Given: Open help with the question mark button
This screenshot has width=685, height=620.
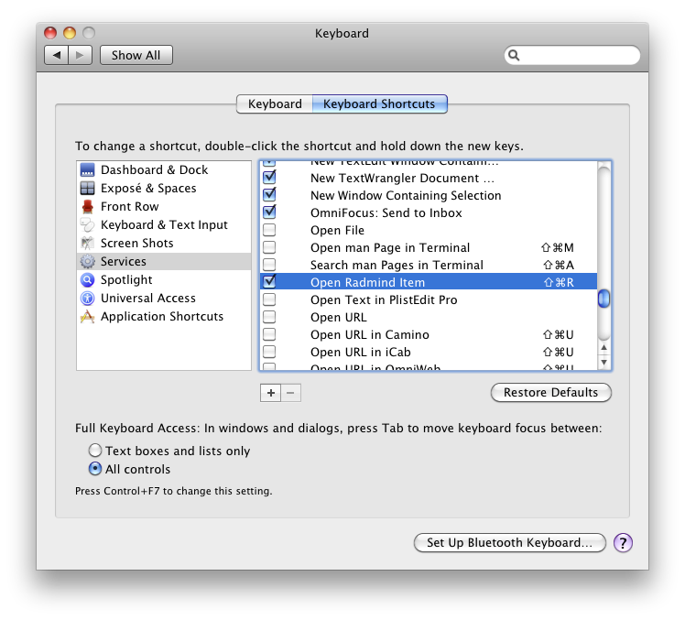Looking at the screenshot, I should (x=623, y=543).
